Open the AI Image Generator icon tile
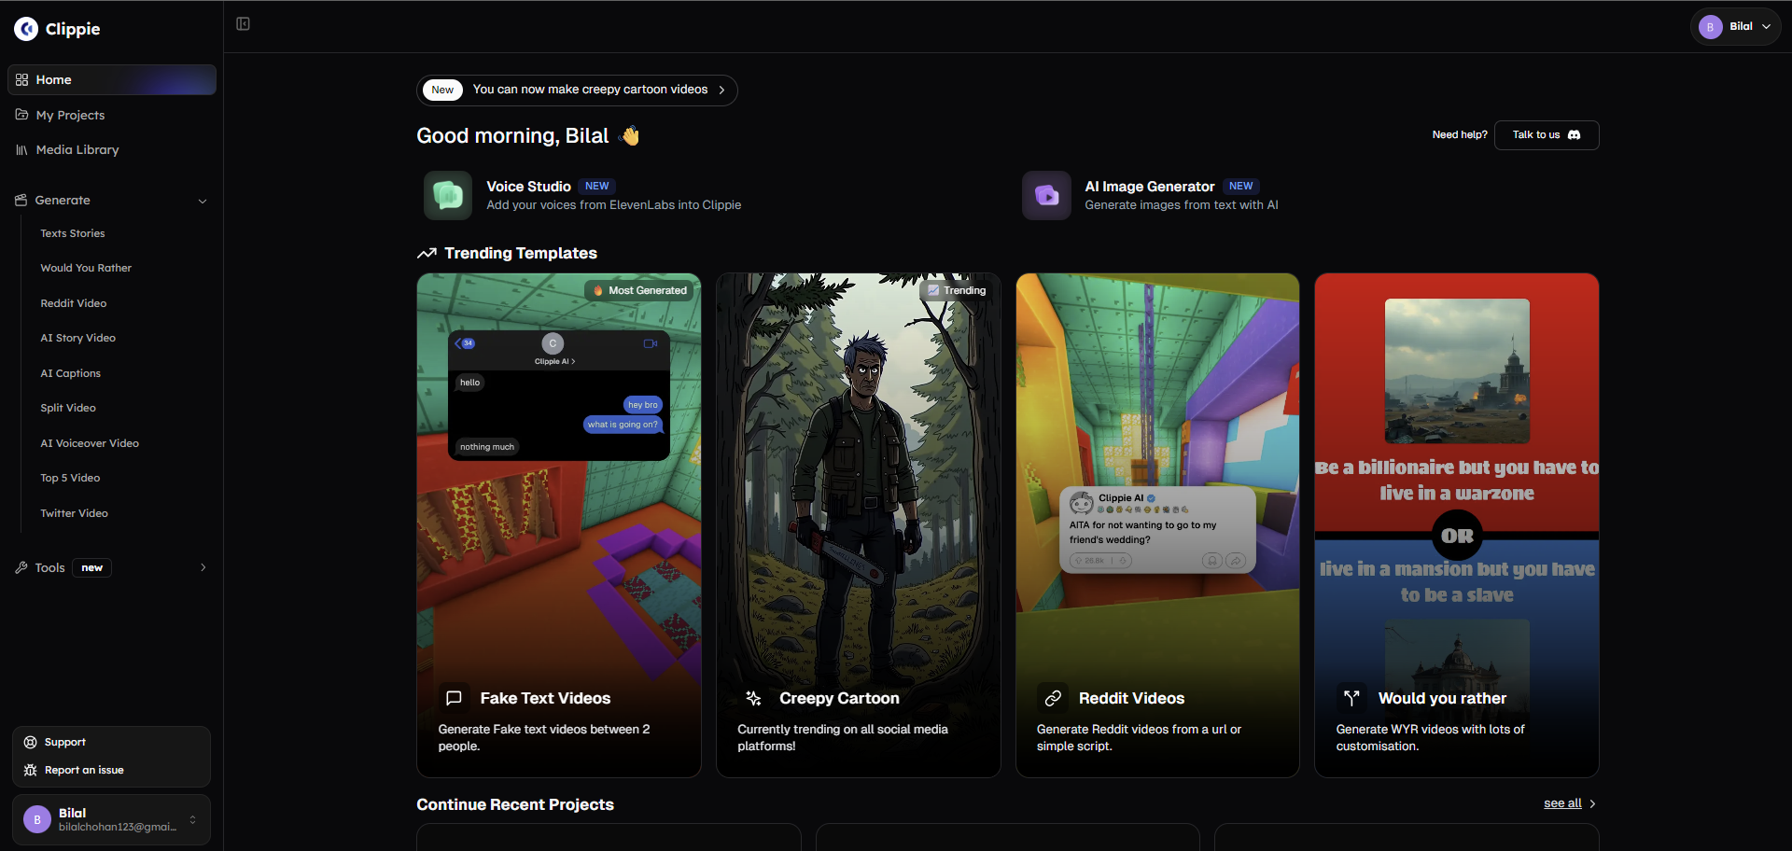This screenshot has width=1792, height=851. click(1046, 195)
